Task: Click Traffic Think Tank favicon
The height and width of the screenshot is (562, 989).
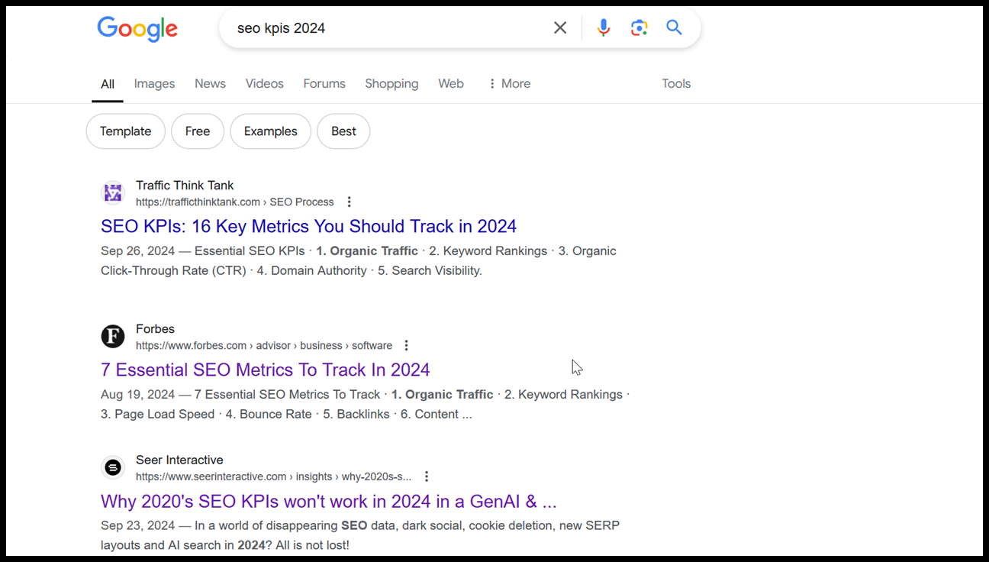Action: click(x=113, y=193)
